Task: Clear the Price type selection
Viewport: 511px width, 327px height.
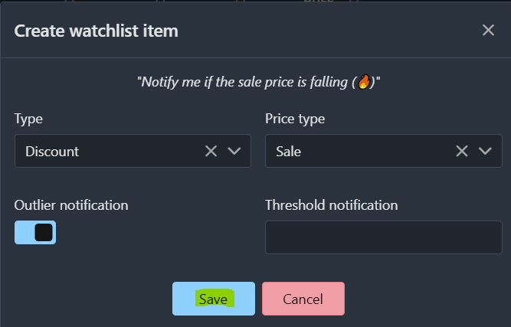Action: (x=462, y=151)
